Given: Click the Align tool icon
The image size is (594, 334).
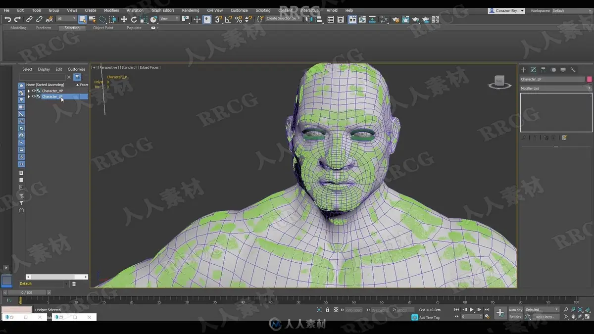Looking at the screenshot, I should click(319, 19).
